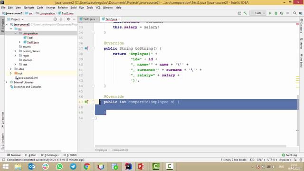Expand the regex package
The width and height of the screenshot is (304, 171).
click(x=15, y=56)
